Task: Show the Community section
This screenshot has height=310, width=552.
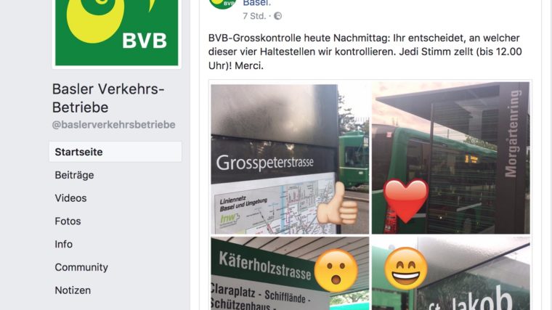Action: 81,267
